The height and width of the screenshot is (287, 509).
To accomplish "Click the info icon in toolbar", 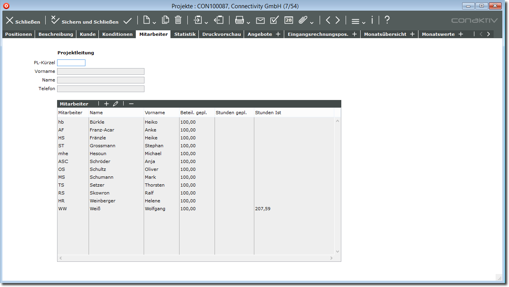I will [372, 20].
